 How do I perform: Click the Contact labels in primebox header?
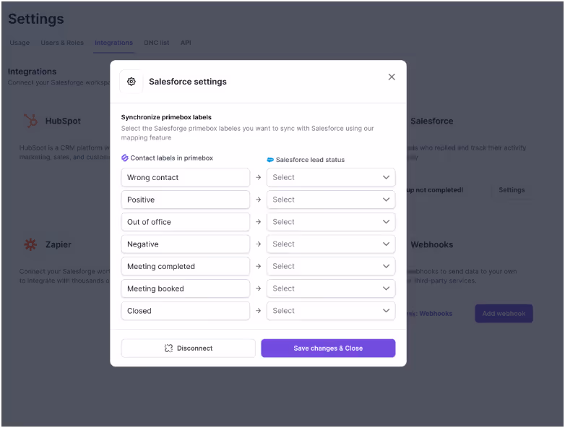[171, 158]
